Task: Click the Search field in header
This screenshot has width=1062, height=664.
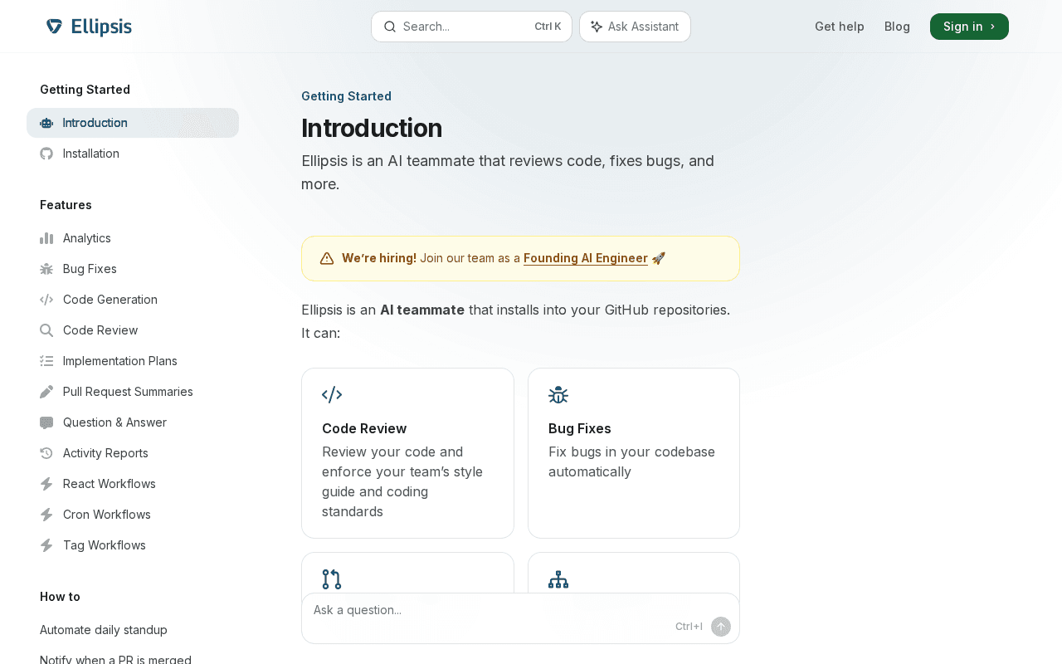Action: (x=471, y=27)
